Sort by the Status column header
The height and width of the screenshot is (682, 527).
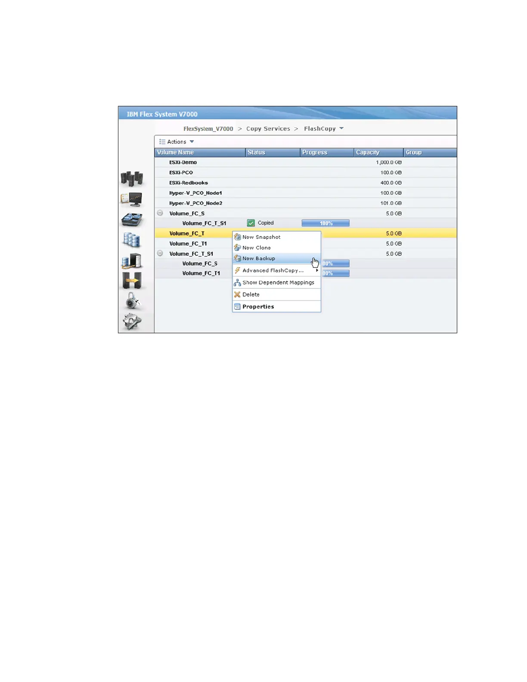click(273, 152)
